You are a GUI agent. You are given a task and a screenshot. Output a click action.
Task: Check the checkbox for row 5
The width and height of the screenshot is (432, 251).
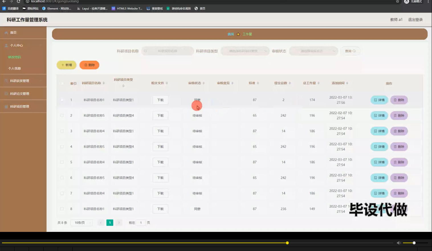62,162
